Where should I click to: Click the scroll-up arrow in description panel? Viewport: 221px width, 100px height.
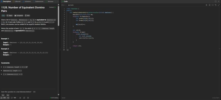point(59,5)
